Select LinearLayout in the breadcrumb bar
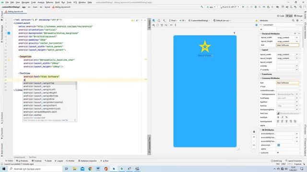This screenshot has width=307, height=172. (19, 157)
